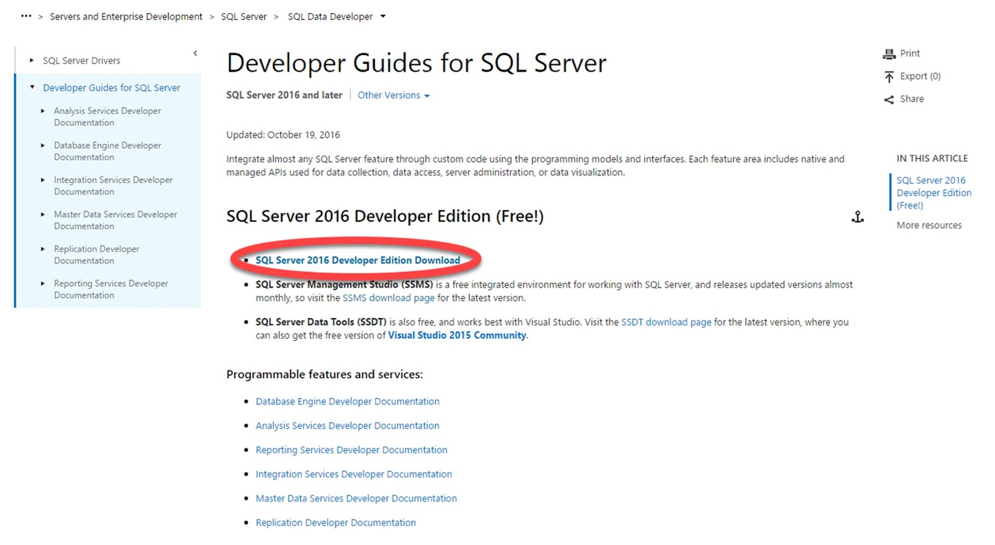Open the SSDT download page link
The image size is (995, 545).
click(666, 322)
